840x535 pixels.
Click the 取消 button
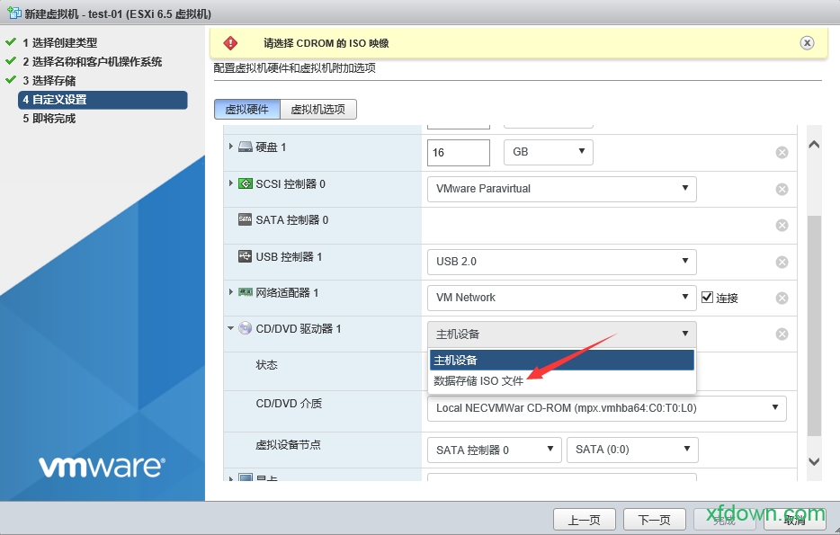click(795, 519)
